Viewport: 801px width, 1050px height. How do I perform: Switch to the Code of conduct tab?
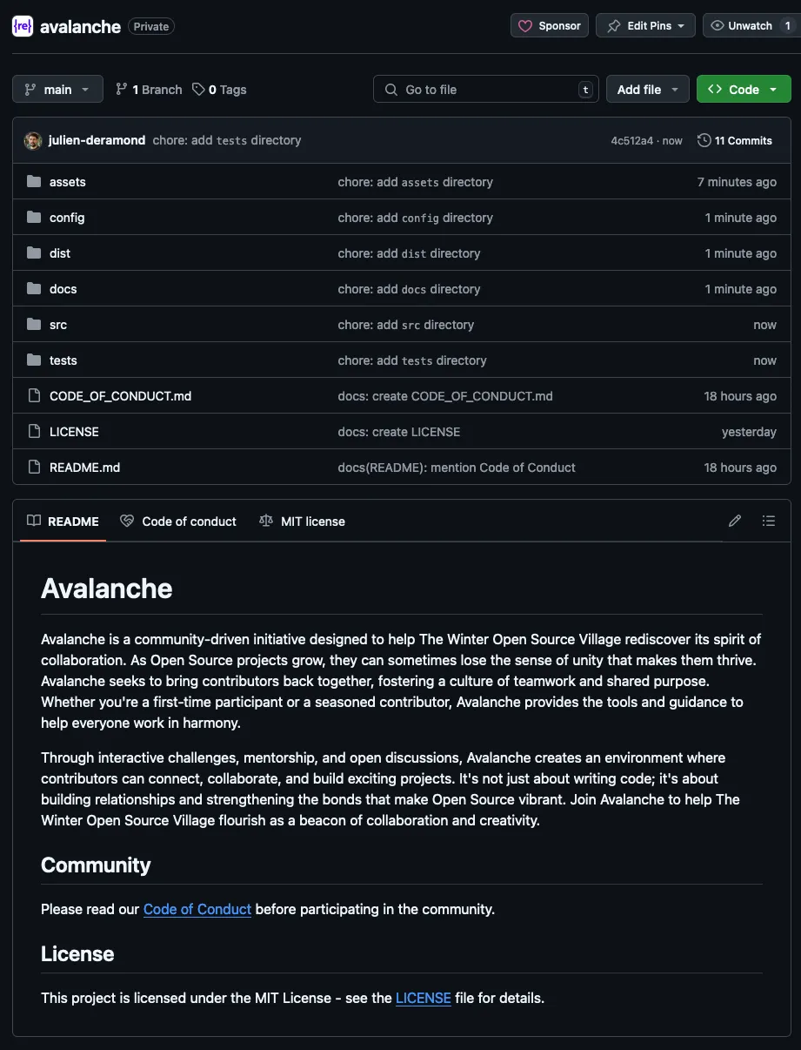coord(178,522)
